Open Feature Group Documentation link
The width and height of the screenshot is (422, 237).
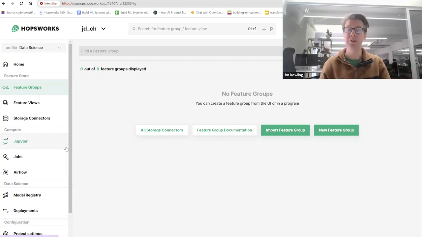224,130
